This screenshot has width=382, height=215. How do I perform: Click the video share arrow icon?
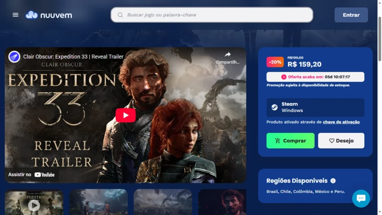228,54
